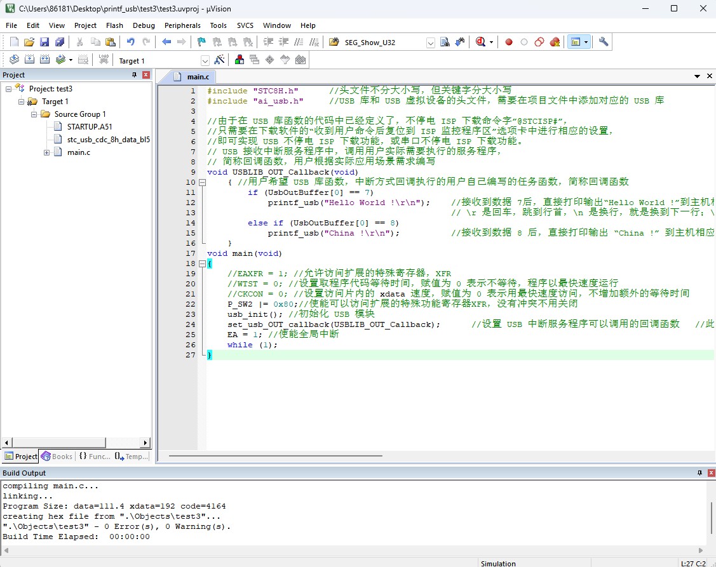Close the Build Output panel
716x567 pixels.
tap(711, 473)
